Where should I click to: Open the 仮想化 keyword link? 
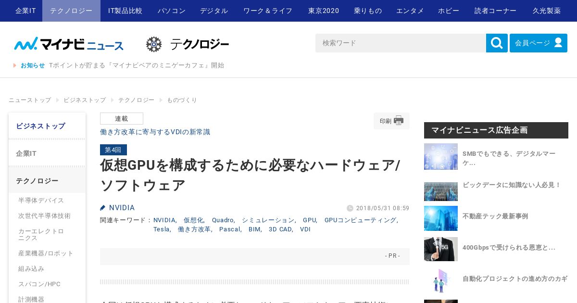(194, 220)
